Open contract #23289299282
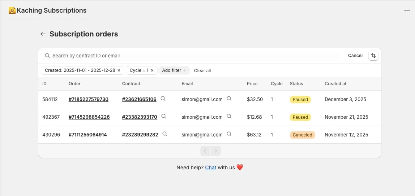The image size is (415, 196). click(140, 135)
